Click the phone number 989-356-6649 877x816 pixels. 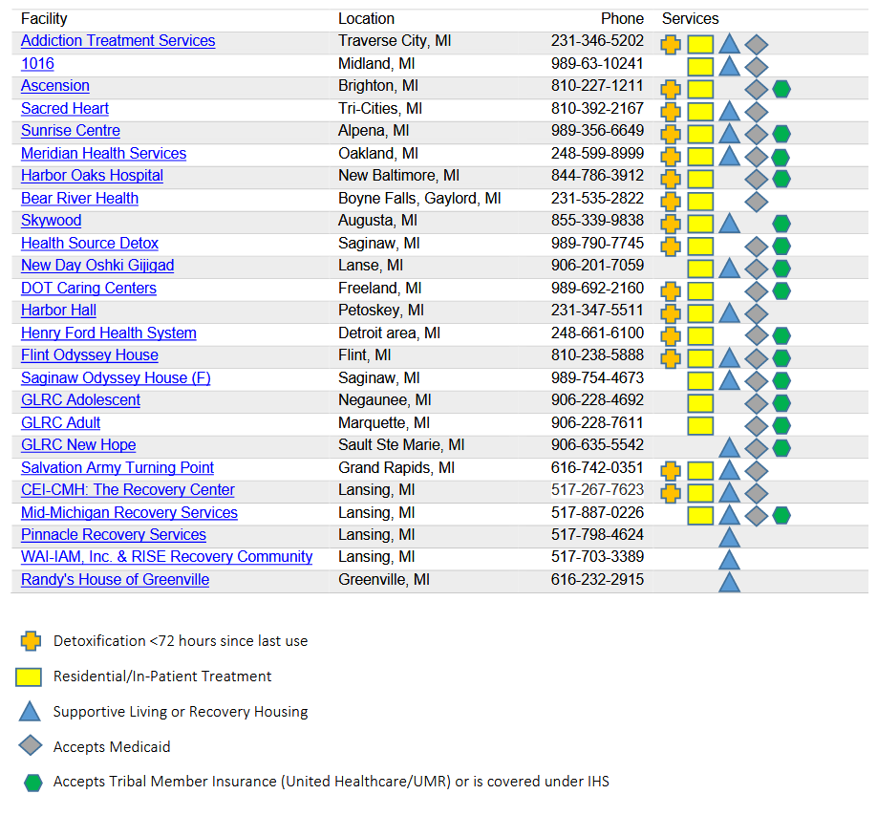[597, 130]
